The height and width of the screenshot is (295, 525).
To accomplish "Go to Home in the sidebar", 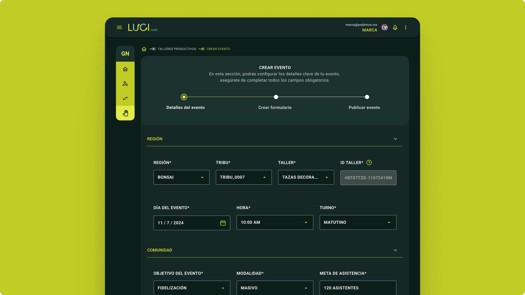I will point(125,69).
